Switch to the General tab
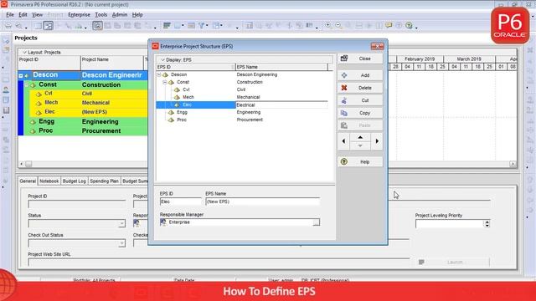 pyautogui.click(x=28, y=181)
